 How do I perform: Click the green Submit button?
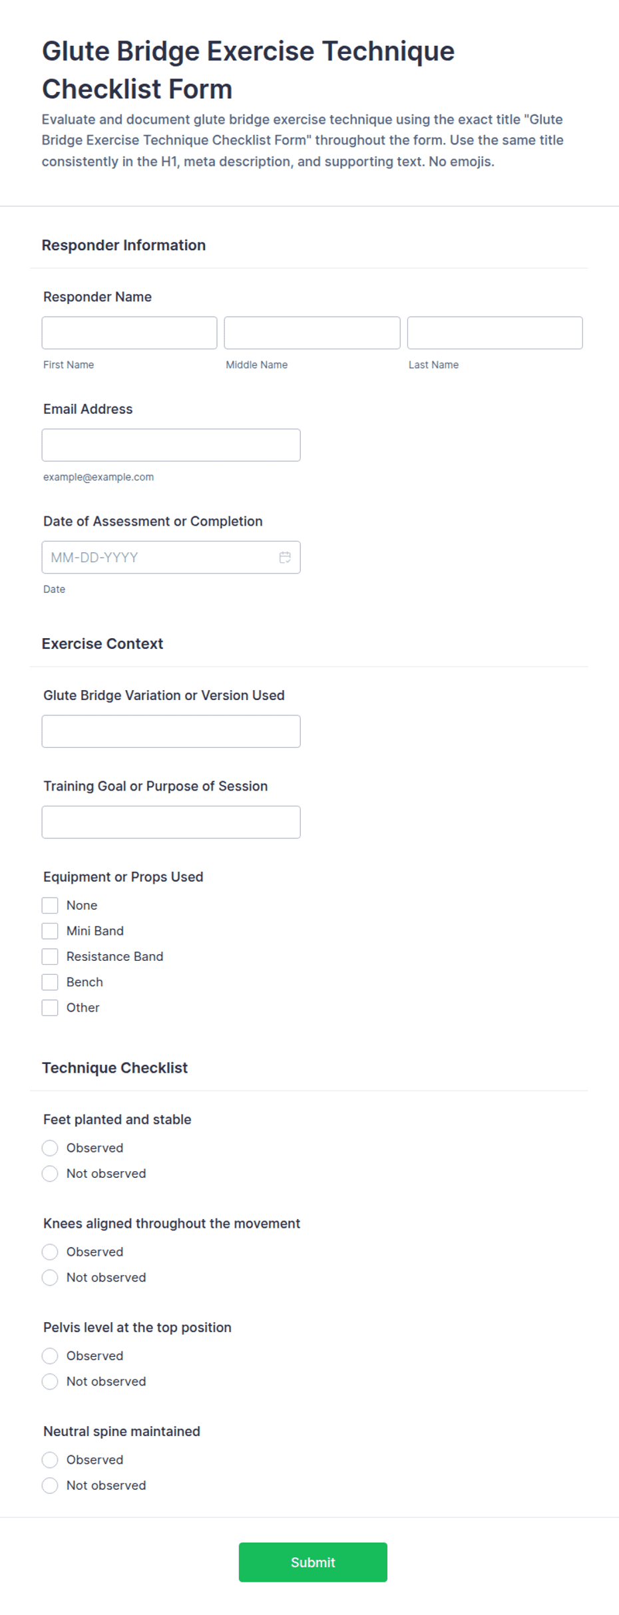coord(313,1562)
